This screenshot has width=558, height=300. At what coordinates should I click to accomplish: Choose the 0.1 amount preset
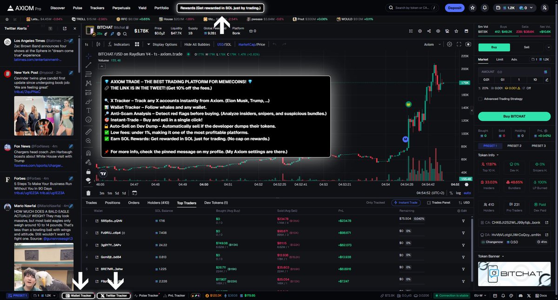pos(502,79)
